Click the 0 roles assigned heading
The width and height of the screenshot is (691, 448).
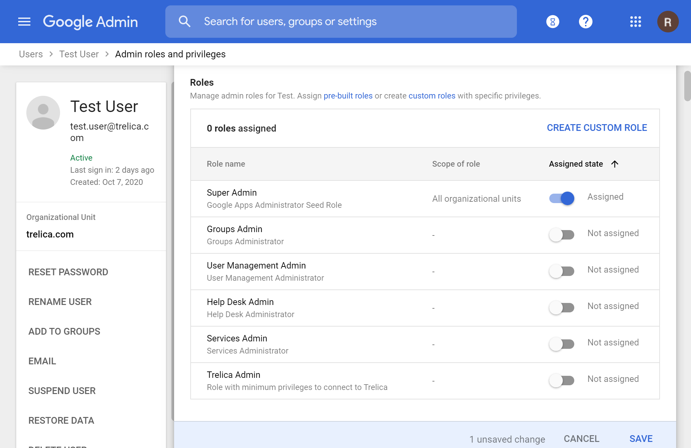(x=242, y=128)
